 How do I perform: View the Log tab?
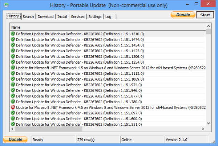pyautogui.click(x=108, y=17)
